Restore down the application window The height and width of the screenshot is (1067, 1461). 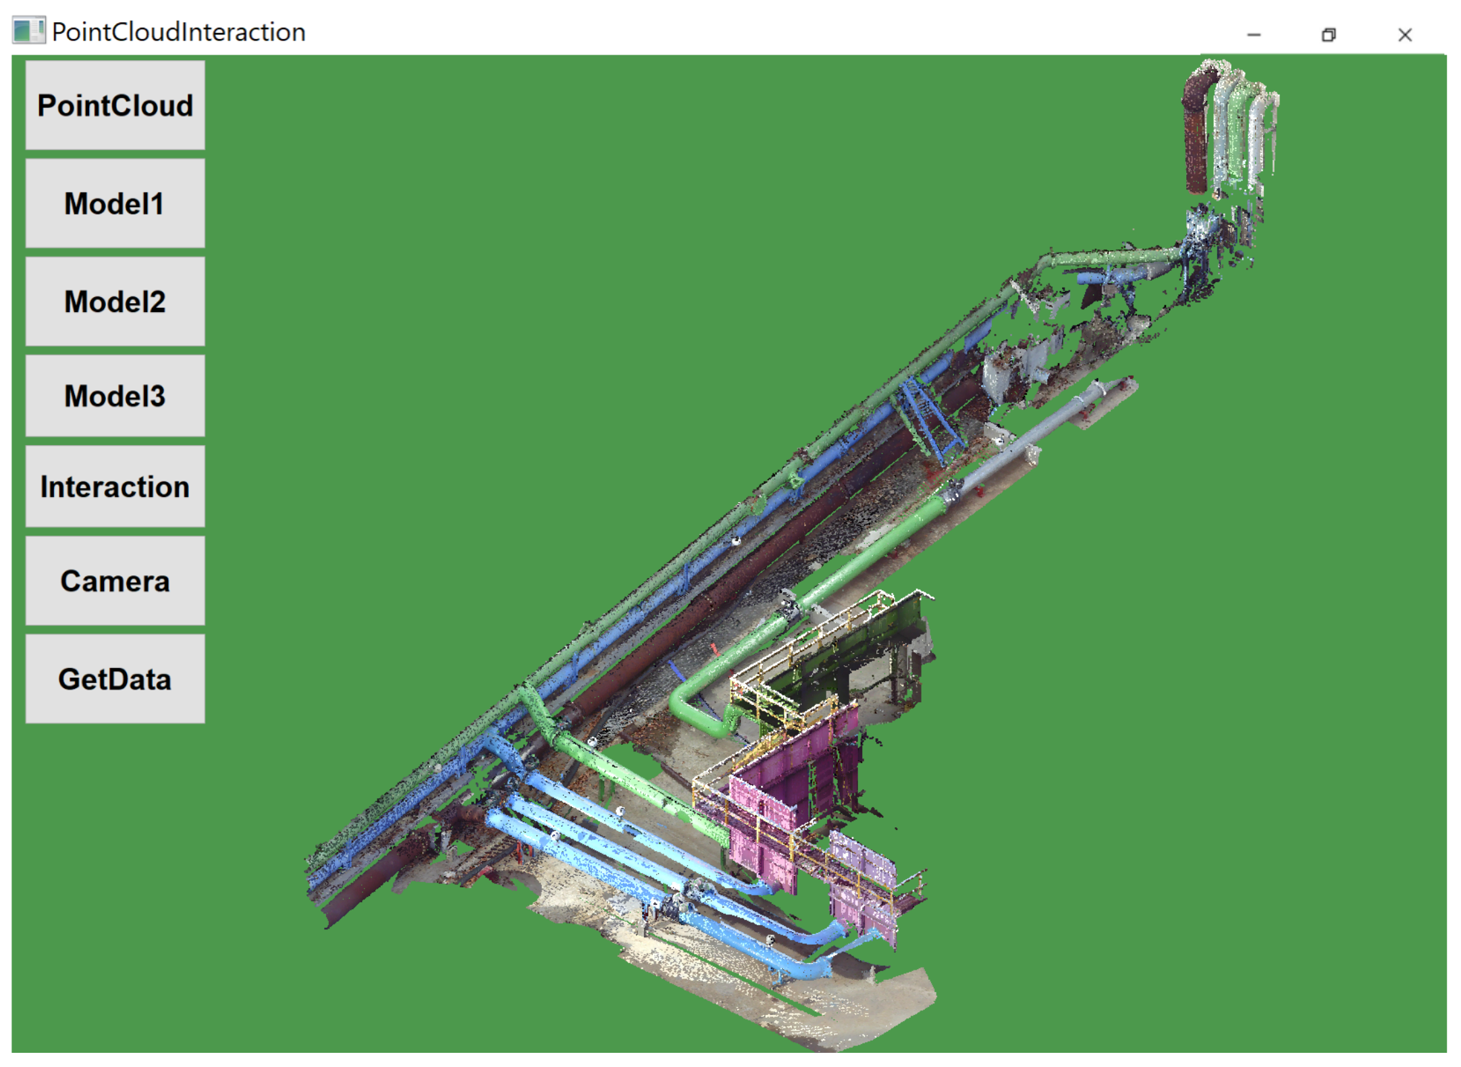1328,34
